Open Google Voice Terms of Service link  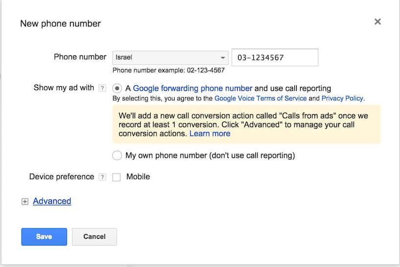[x=261, y=98]
